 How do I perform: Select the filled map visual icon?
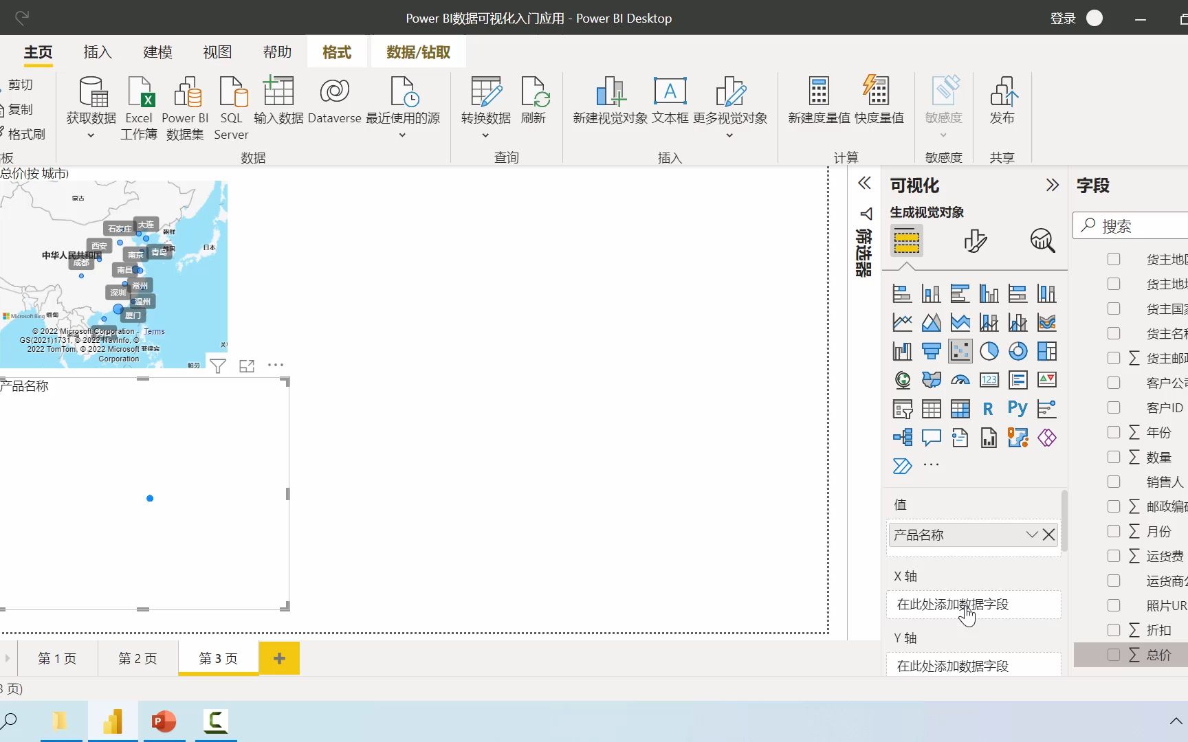[x=931, y=380]
